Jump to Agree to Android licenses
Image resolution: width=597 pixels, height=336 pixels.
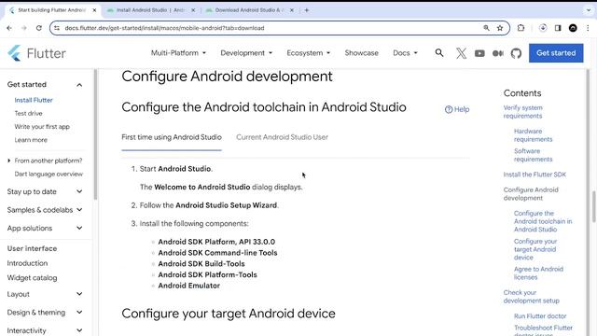coord(538,273)
